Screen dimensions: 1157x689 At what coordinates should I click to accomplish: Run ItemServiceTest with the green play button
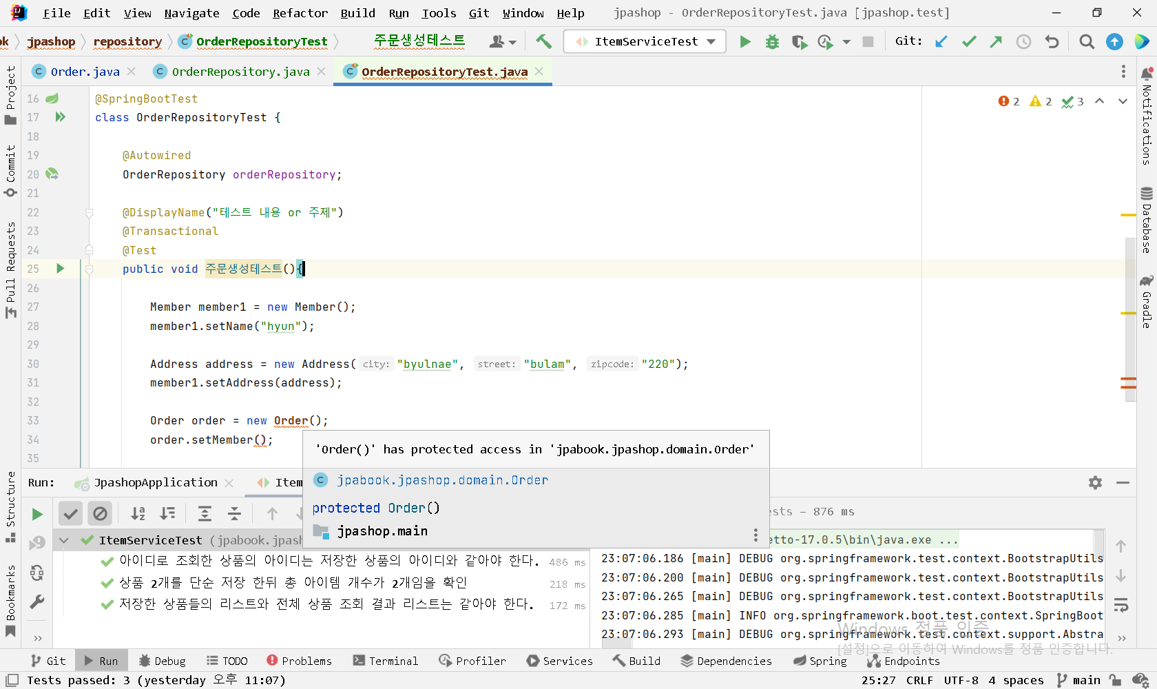[x=745, y=42]
